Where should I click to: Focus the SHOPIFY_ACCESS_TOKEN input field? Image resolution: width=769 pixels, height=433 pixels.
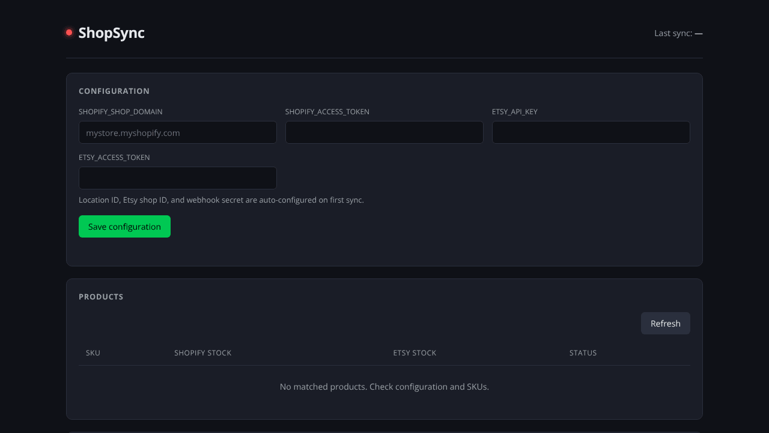384,132
